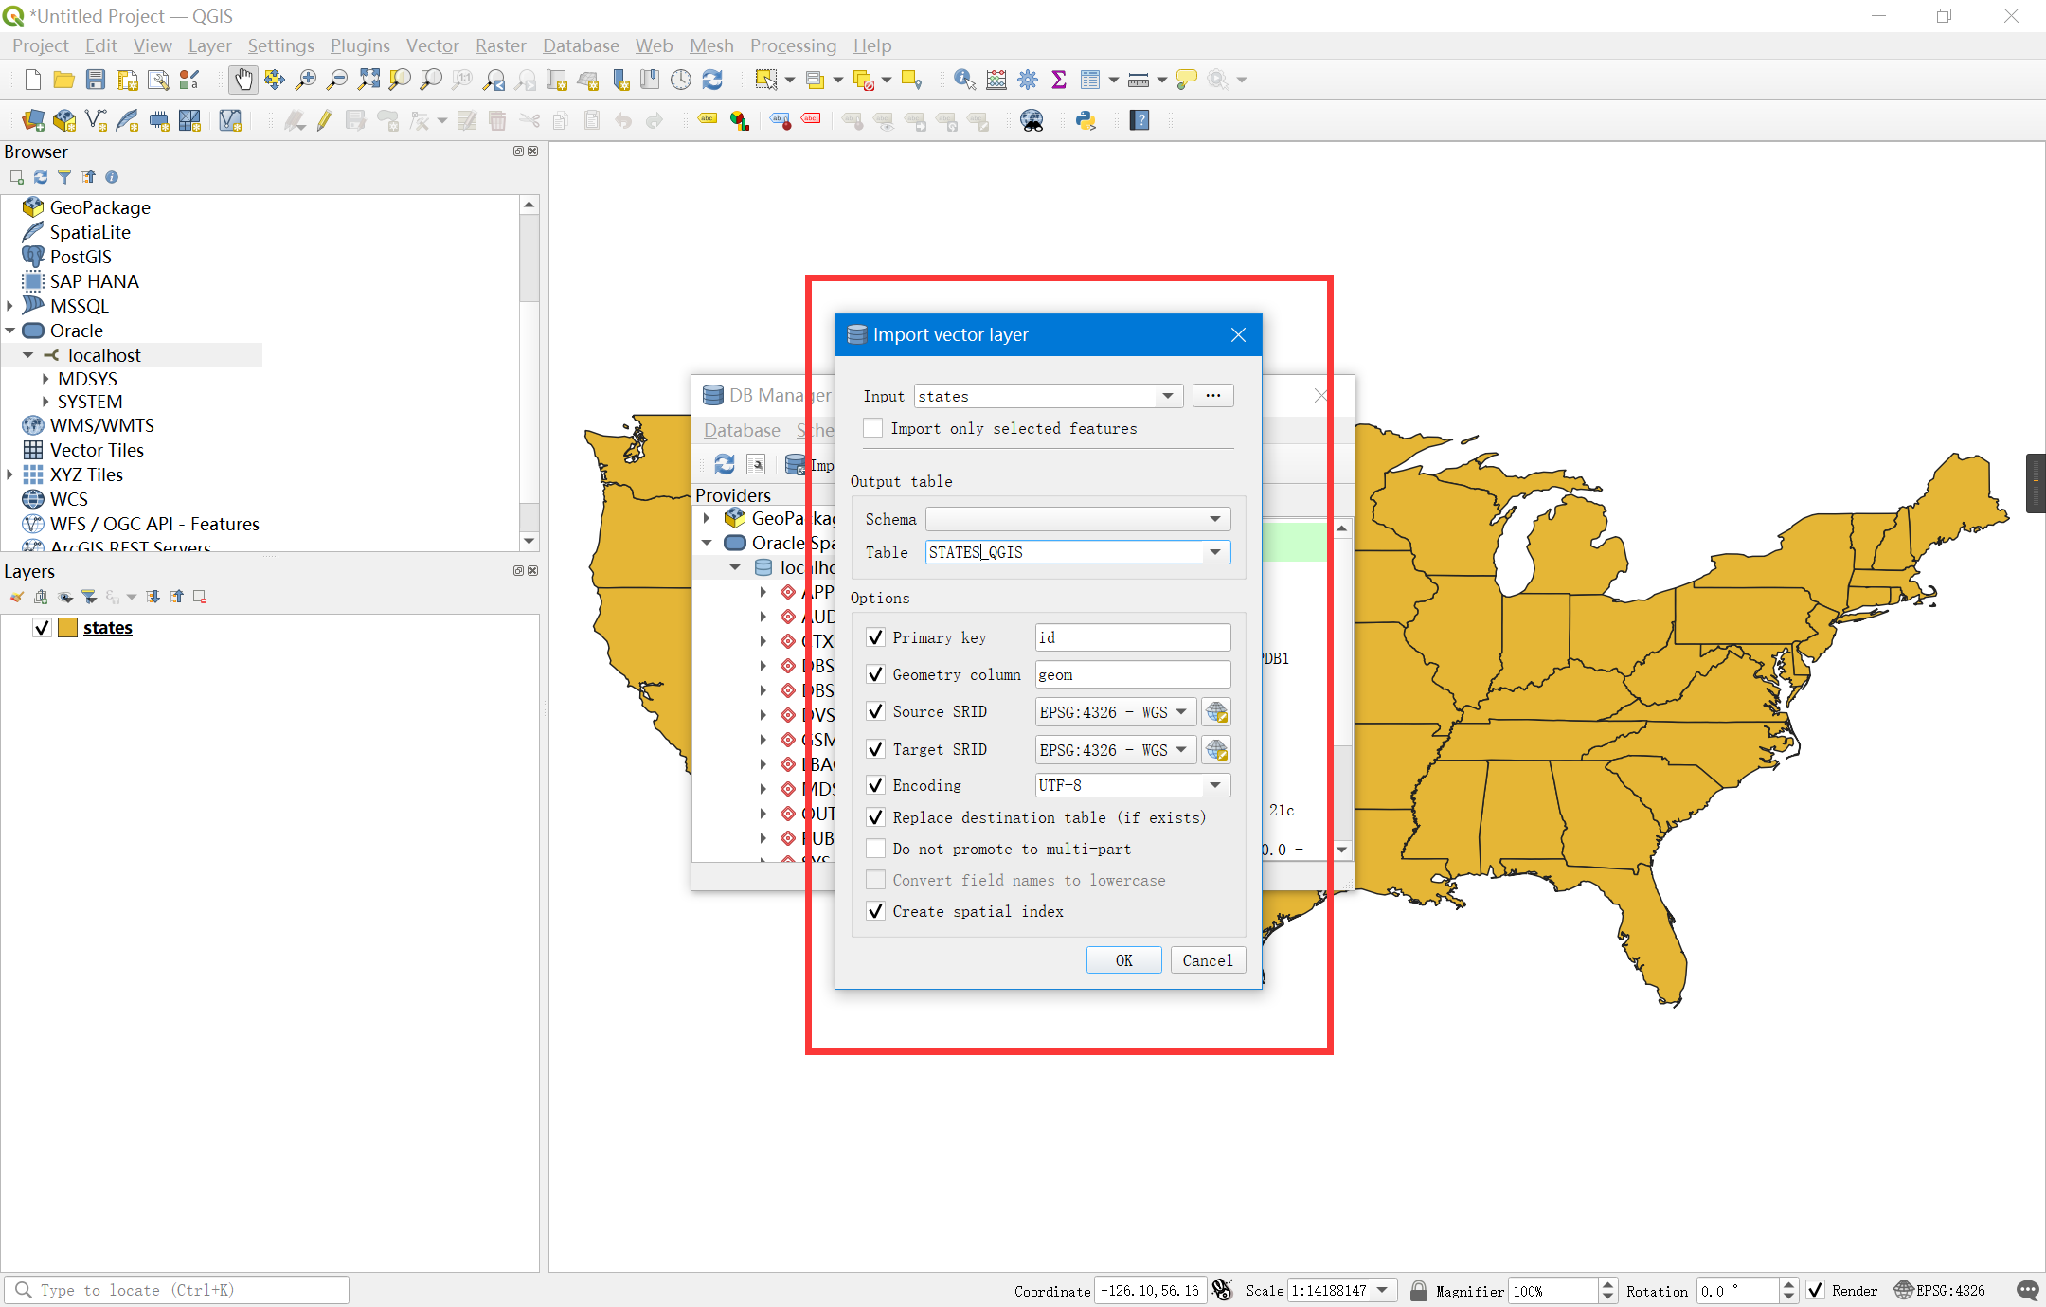
Task: Open the Scale dropdown in status bar
Action: pyautogui.click(x=1382, y=1291)
